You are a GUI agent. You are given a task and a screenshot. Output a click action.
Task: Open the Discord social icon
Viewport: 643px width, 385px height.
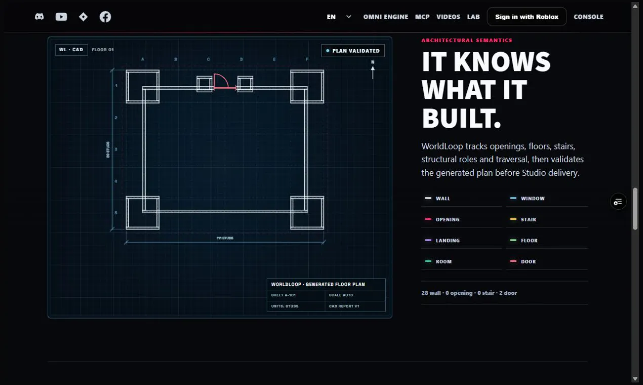(x=39, y=17)
